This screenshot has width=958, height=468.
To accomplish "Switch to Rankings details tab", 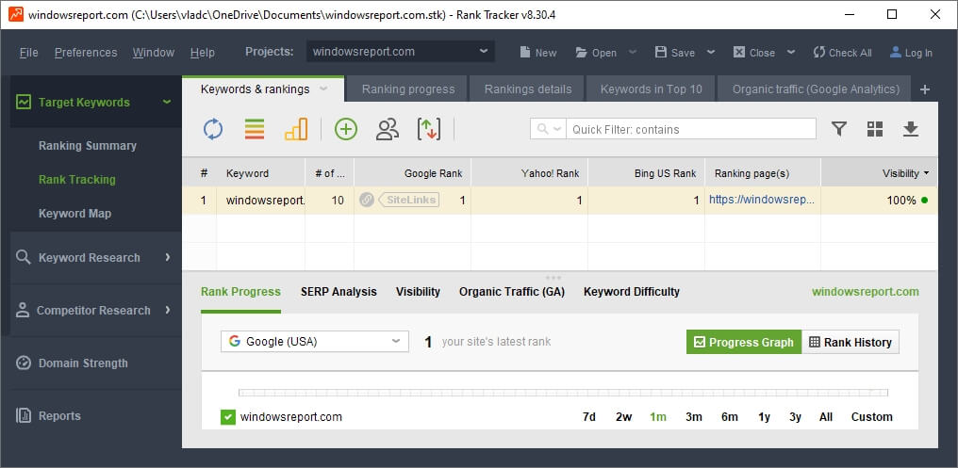I will pyautogui.click(x=528, y=89).
